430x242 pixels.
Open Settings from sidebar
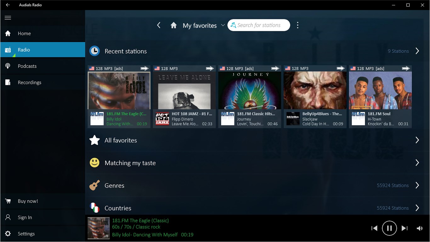pyautogui.click(x=42, y=234)
